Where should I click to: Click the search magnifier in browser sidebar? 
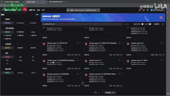(168, 13)
